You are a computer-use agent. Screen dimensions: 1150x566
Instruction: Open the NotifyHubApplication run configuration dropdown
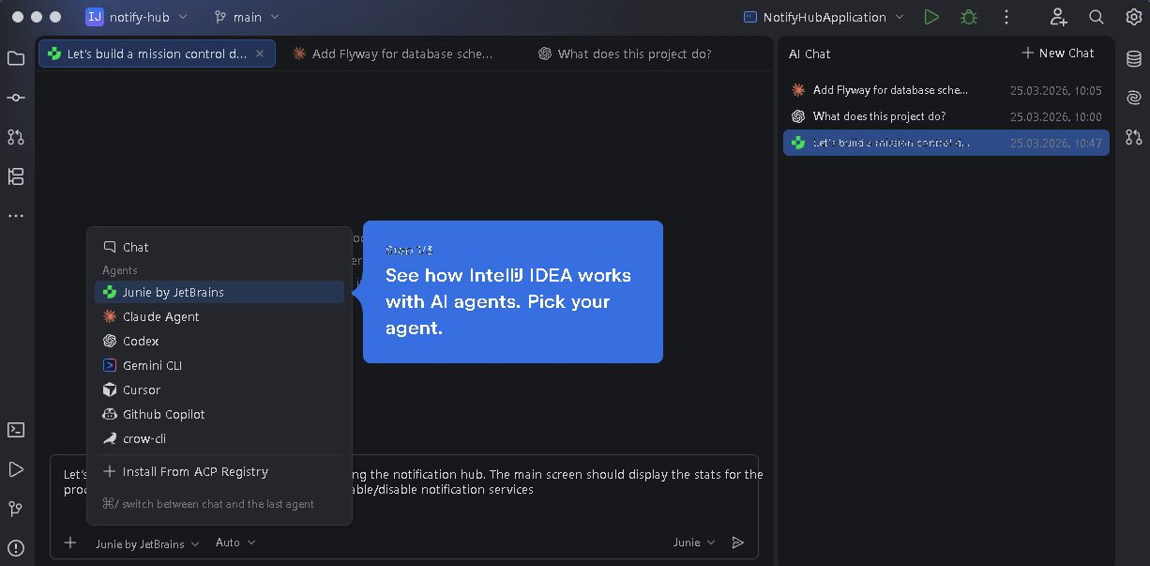[824, 17]
